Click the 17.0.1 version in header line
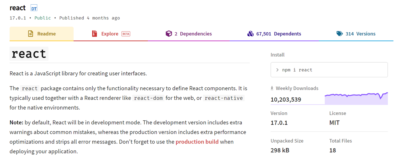 tap(18, 18)
